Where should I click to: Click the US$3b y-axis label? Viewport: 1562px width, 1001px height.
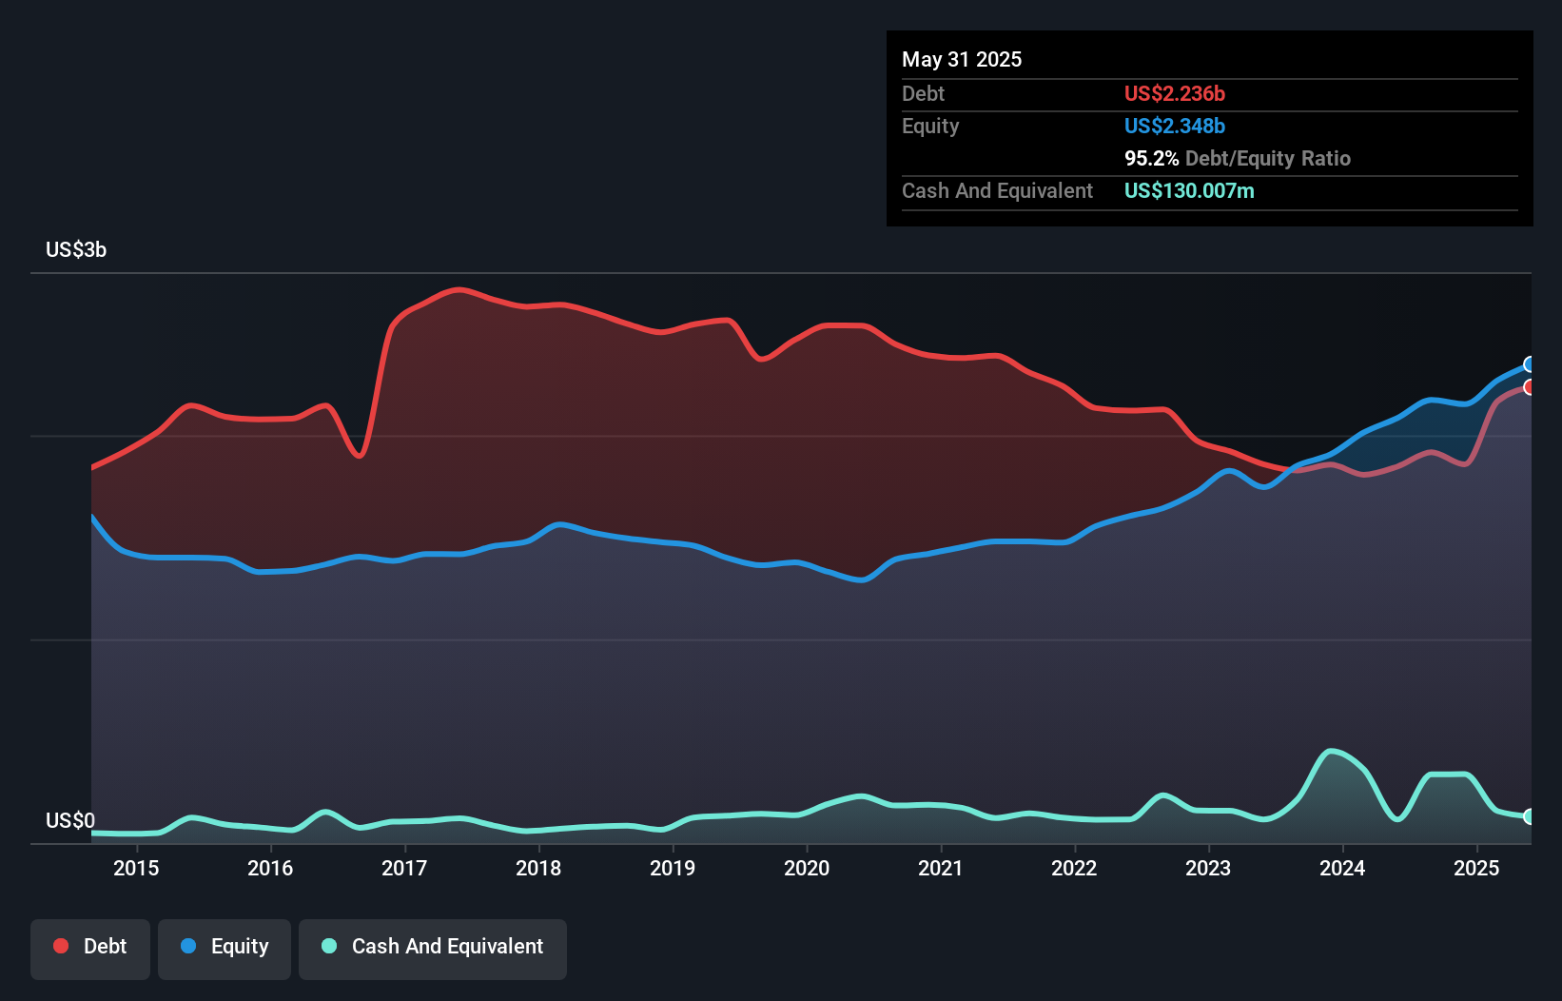pos(76,250)
